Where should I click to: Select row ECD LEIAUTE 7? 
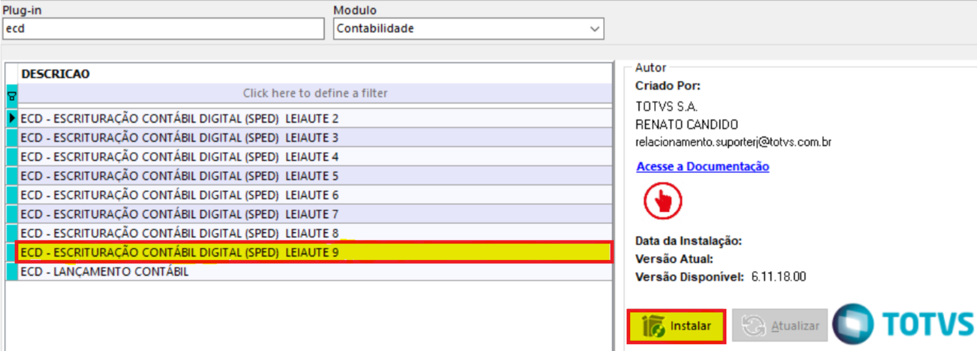point(315,214)
